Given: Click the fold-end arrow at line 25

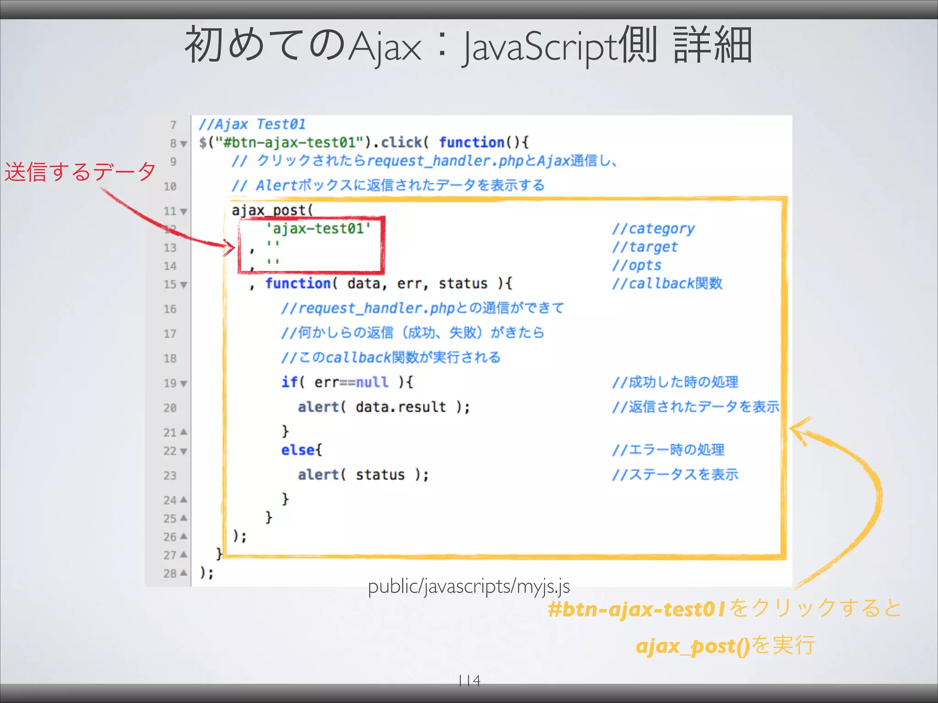Looking at the screenshot, I should (184, 518).
